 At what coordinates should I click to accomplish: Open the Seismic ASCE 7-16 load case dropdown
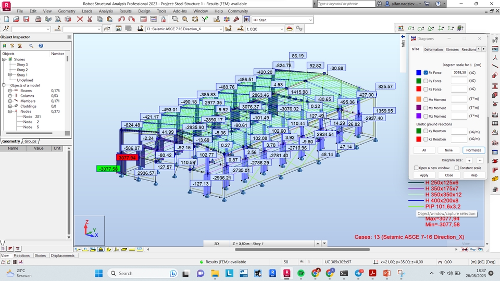(221, 29)
